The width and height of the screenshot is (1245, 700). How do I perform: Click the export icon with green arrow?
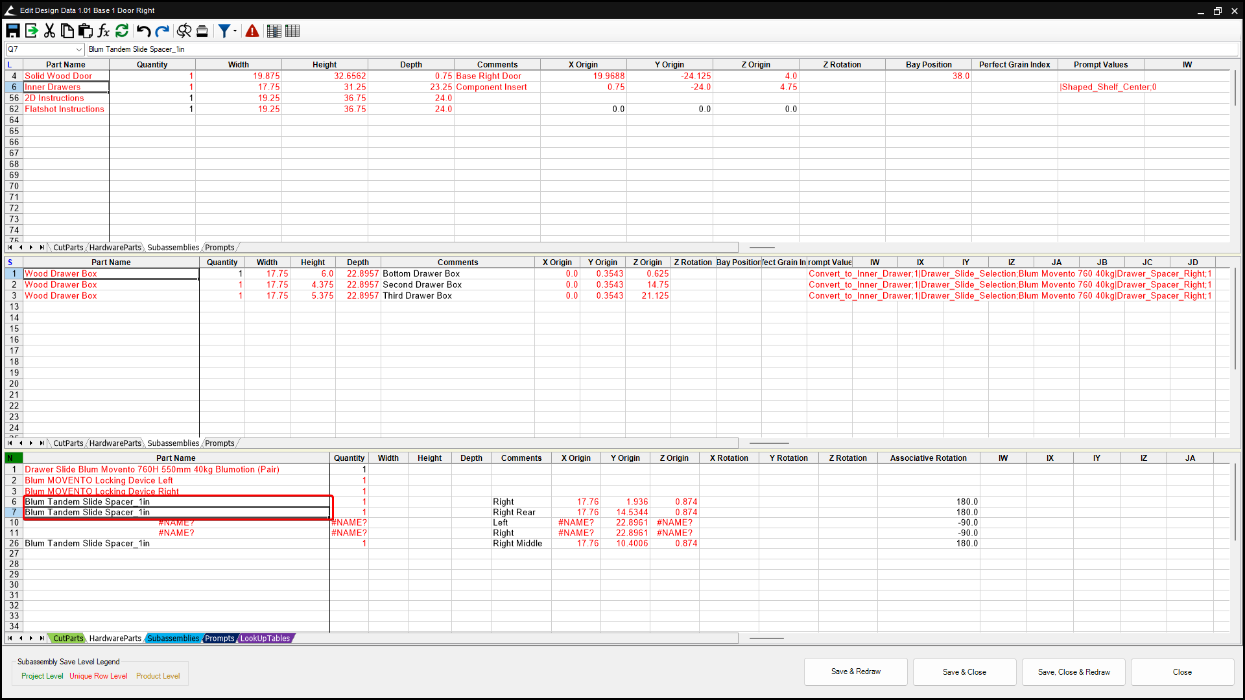[x=31, y=30]
